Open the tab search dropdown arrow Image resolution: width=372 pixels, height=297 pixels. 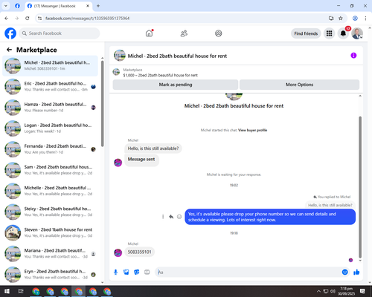click(6, 6)
